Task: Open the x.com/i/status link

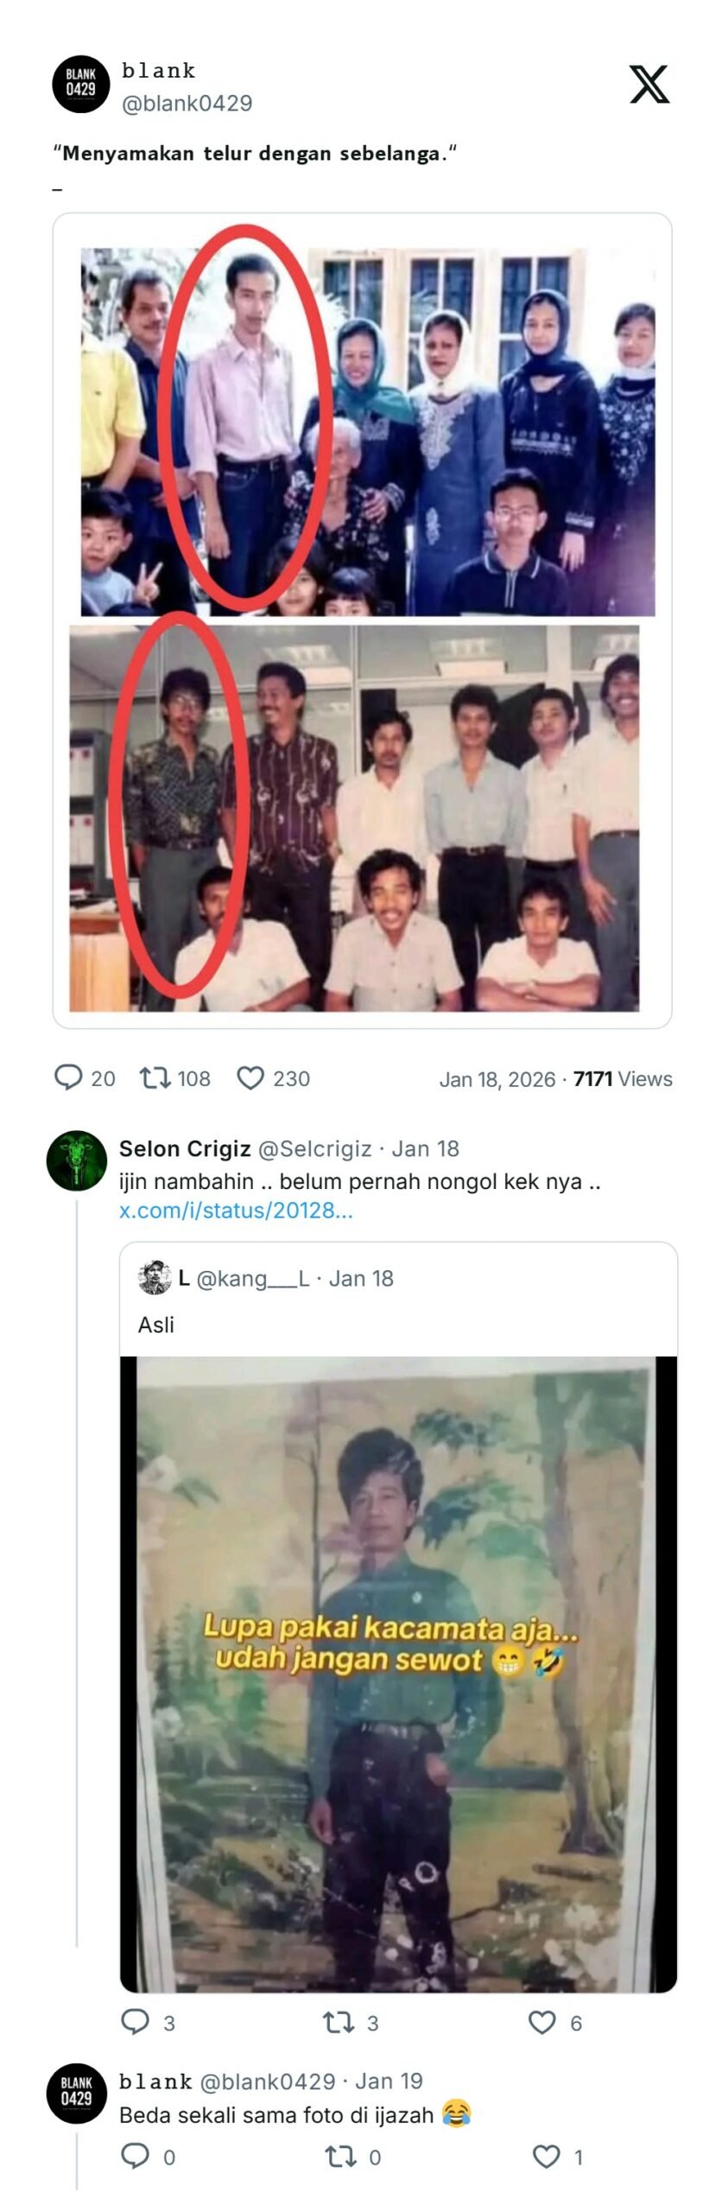Action: pos(236,1210)
